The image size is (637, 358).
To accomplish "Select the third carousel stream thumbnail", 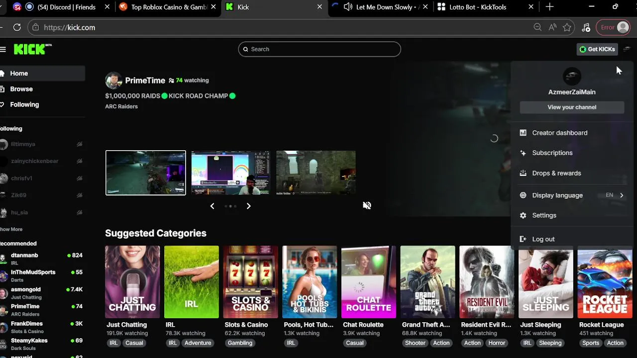I will pos(316,173).
